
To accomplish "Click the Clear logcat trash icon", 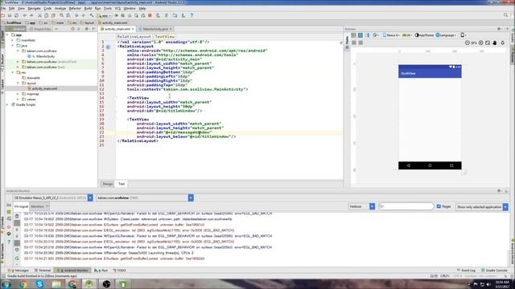I will (17, 216).
